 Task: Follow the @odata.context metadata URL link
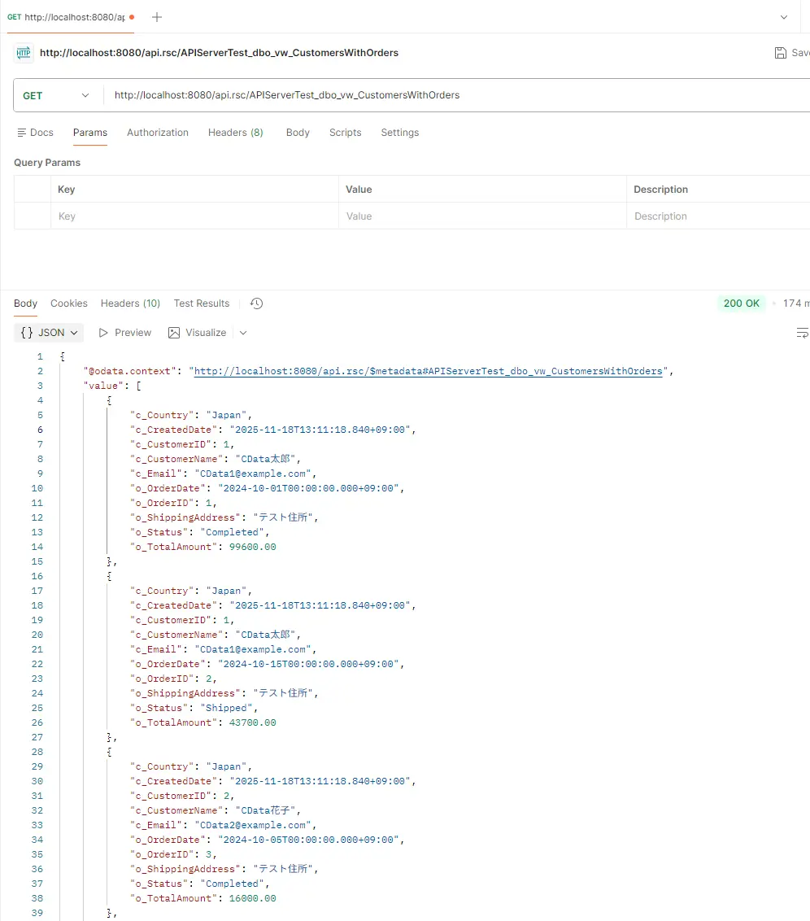(428, 371)
